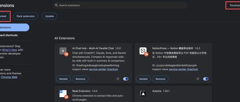Open Details for AI Chat Hub
The height and width of the screenshot is (102, 240).
click(x=63, y=79)
